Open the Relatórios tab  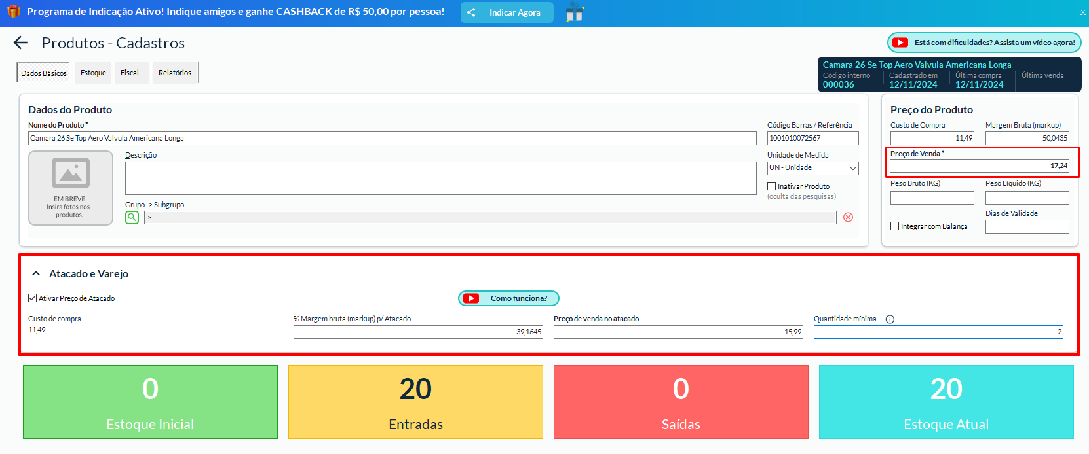[175, 73]
